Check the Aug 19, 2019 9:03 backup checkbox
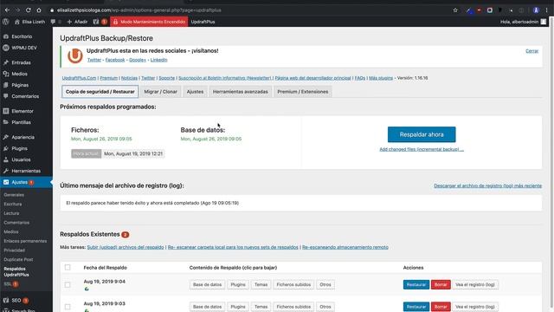This screenshot has width=554, height=312. [x=68, y=307]
